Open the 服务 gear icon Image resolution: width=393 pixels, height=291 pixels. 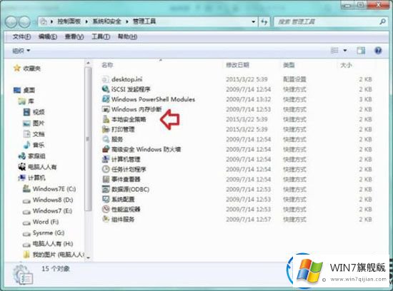click(x=106, y=139)
